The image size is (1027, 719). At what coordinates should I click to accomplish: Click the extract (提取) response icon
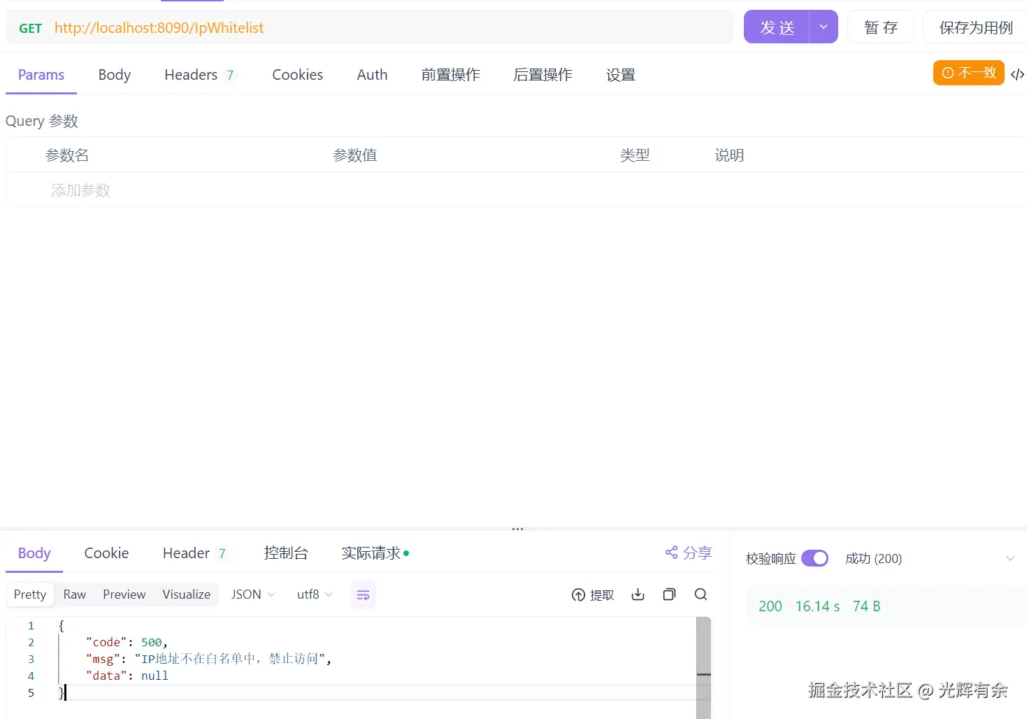pyautogui.click(x=592, y=595)
